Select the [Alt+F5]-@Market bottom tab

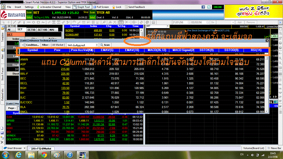tap(41, 149)
